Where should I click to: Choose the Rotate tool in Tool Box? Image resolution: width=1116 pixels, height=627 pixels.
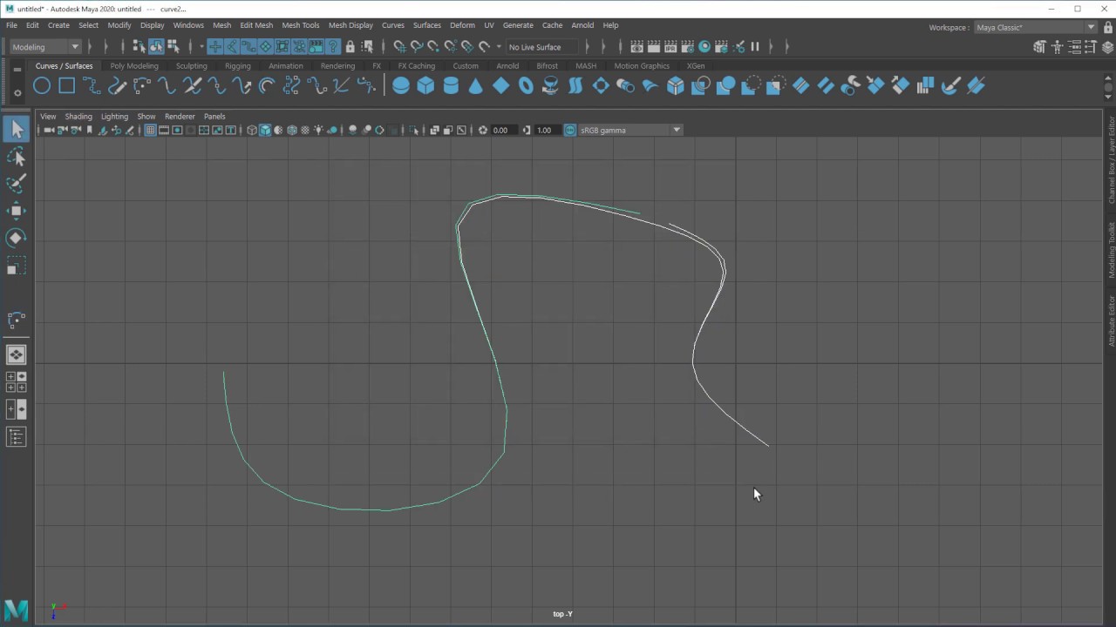17,238
